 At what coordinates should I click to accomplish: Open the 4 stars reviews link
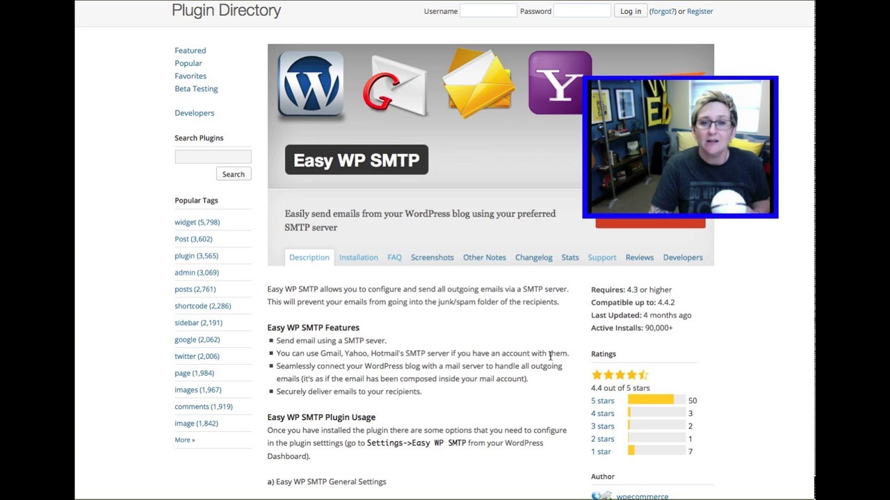(x=603, y=413)
